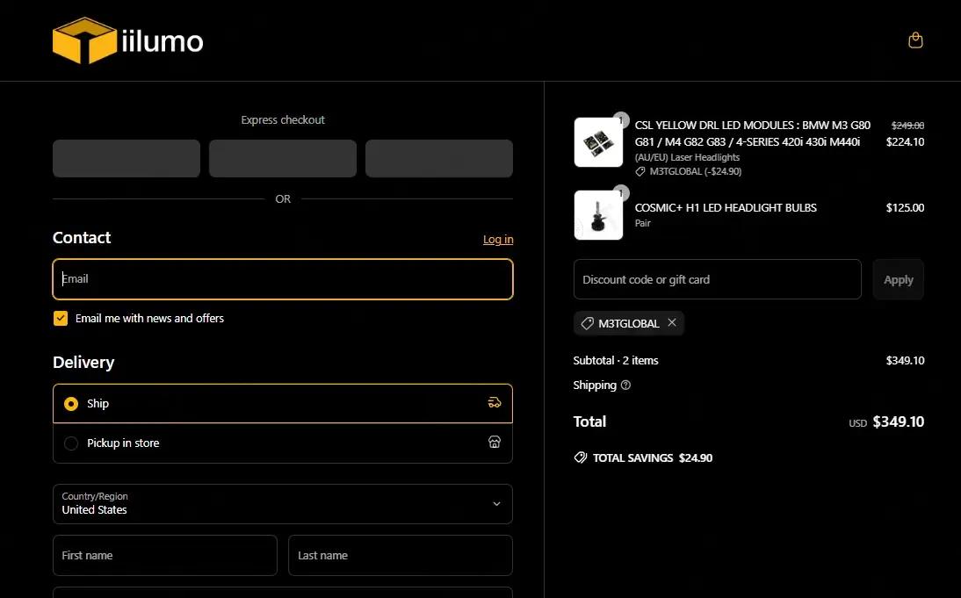Select the Ship delivery option
This screenshot has width=961, height=598.
pos(283,404)
